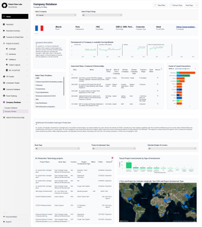202x227 pixels.
Task: Tick the H2 & Derivative production checkbox
Action: coord(35,107)
